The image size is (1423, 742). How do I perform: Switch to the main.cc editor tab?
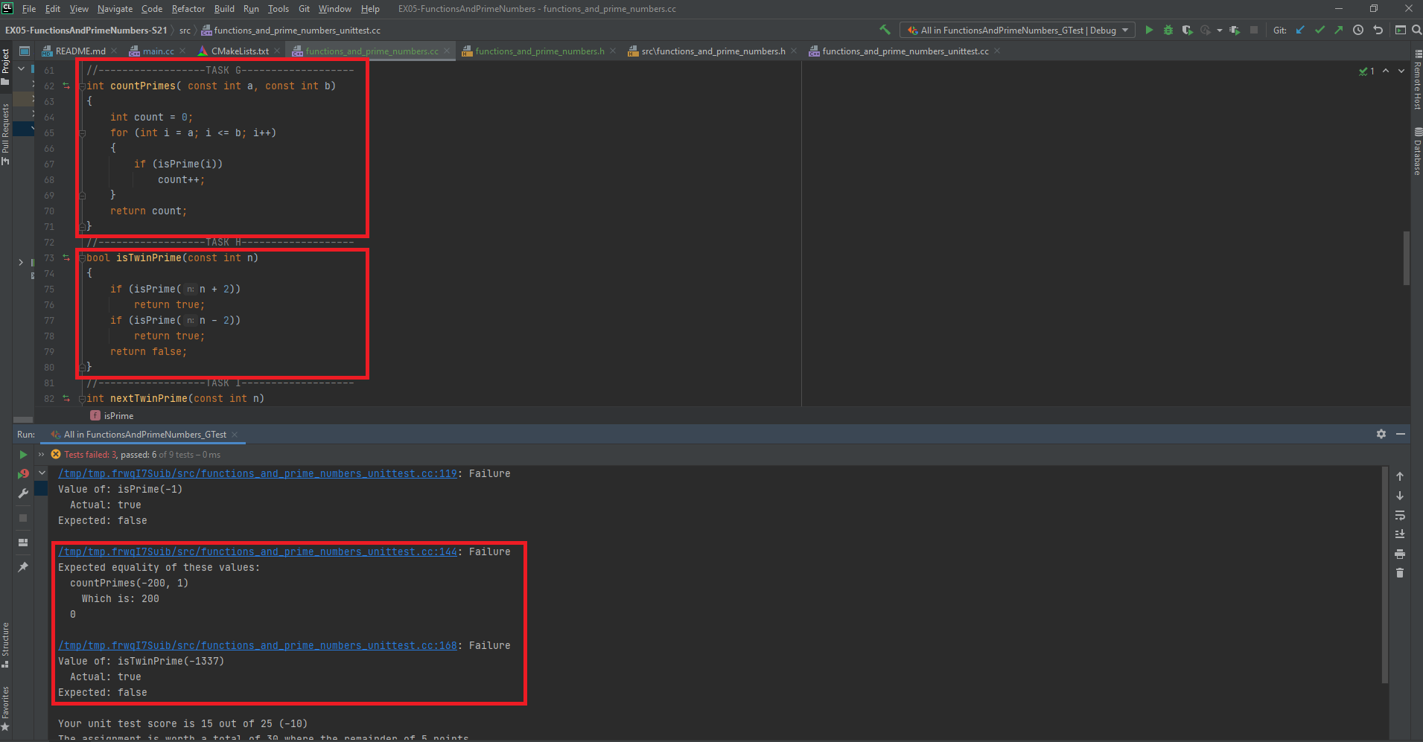(158, 51)
